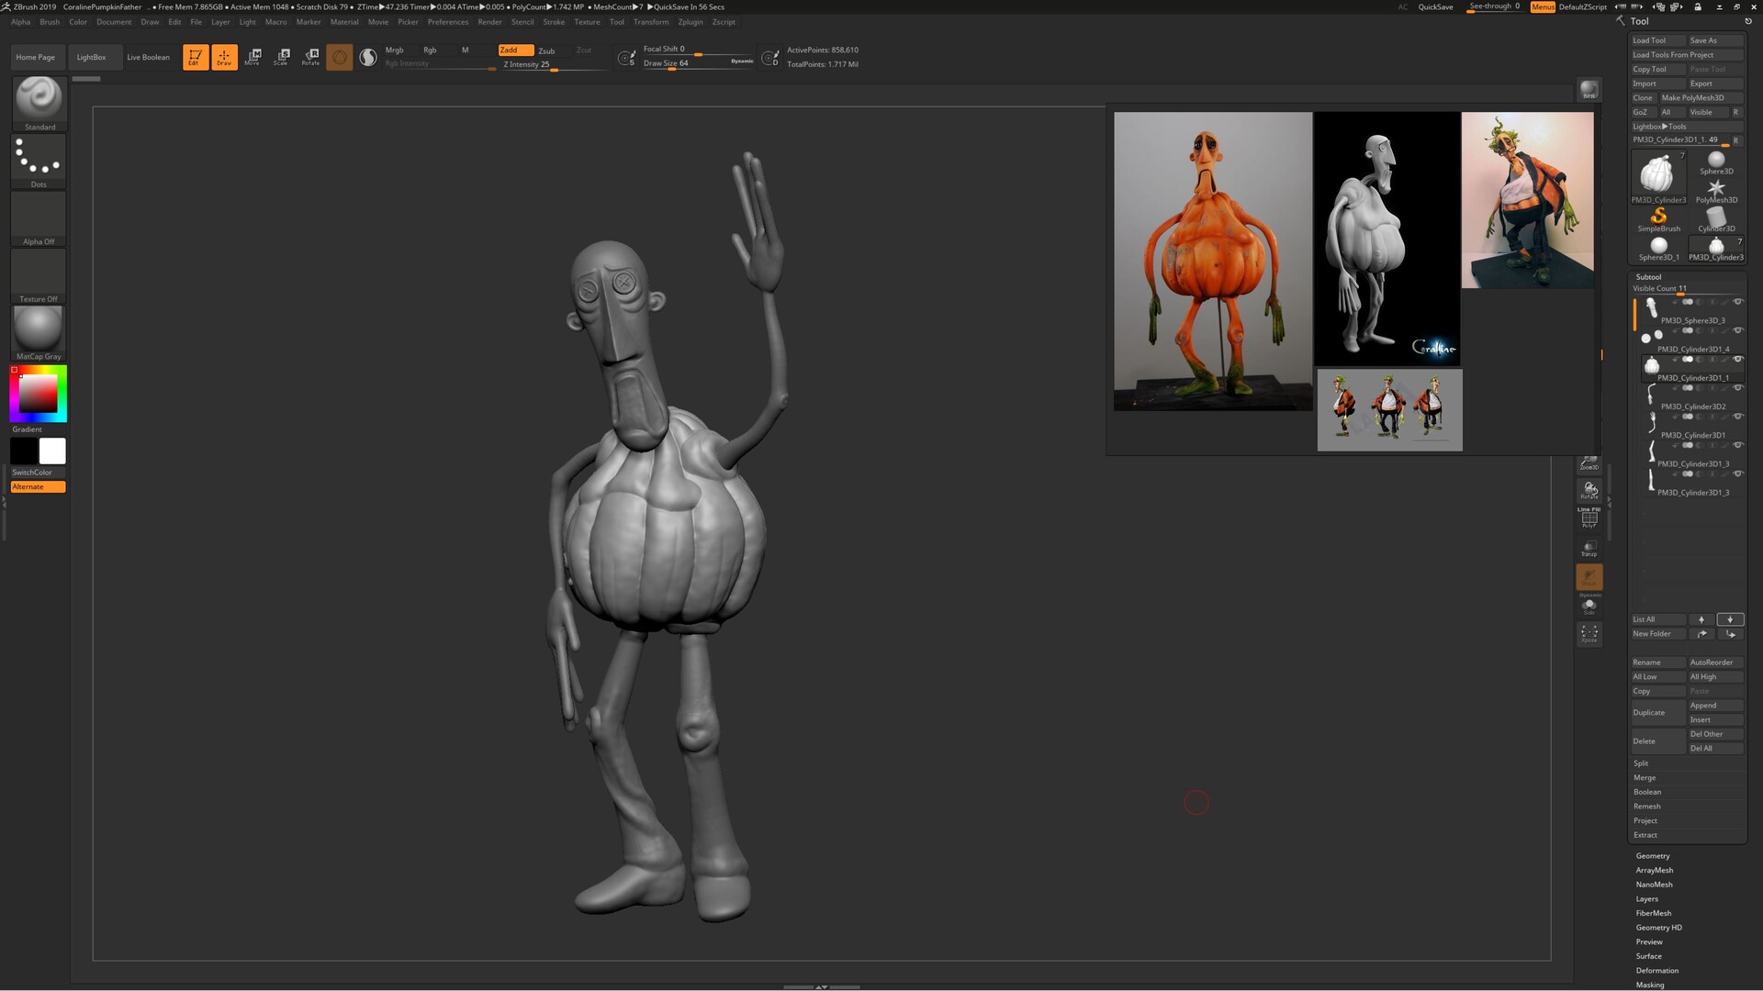Image resolution: width=1763 pixels, height=991 pixels.
Task: Select the Rotate tool in the top toolbar
Action: coord(311,56)
